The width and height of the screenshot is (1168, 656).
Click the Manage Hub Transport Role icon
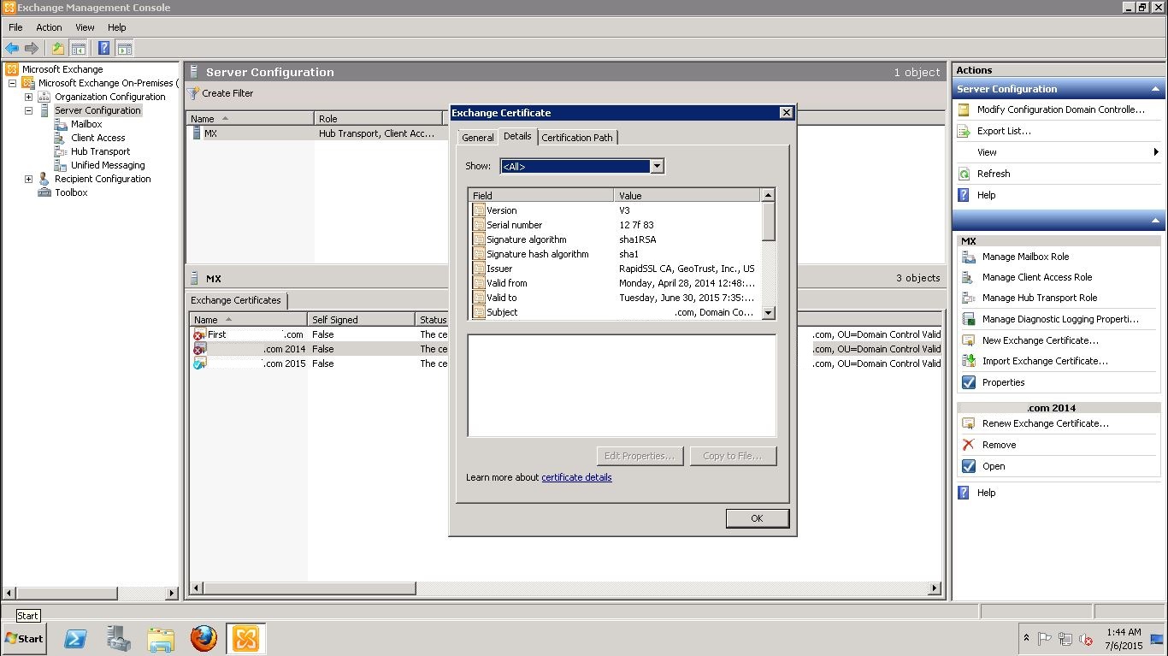(969, 298)
